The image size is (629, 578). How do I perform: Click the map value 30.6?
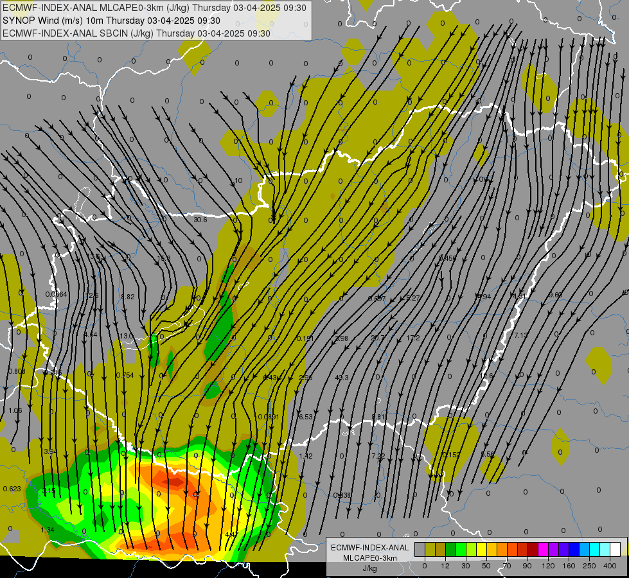pos(200,220)
